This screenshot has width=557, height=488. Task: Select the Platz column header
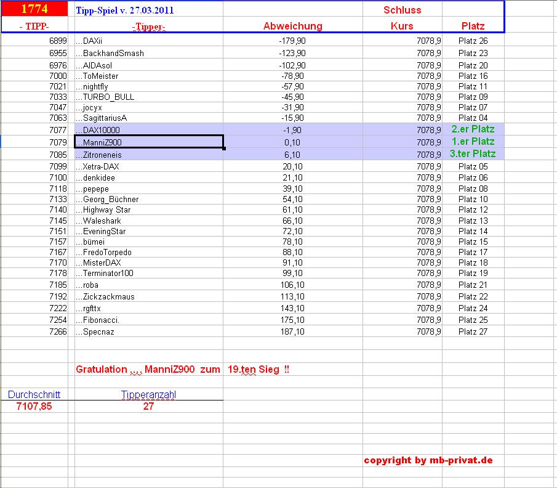click(473, 26)
